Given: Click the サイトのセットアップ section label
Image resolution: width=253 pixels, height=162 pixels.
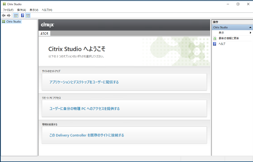Looking at the screenshot, I should click(x=51, y=71).
